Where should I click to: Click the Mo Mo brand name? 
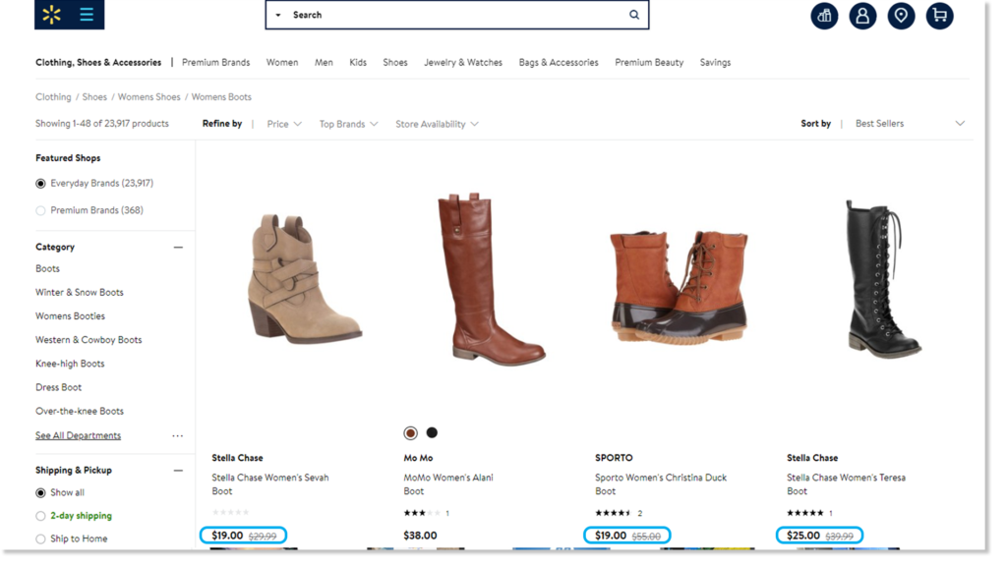tap(418, 458)
